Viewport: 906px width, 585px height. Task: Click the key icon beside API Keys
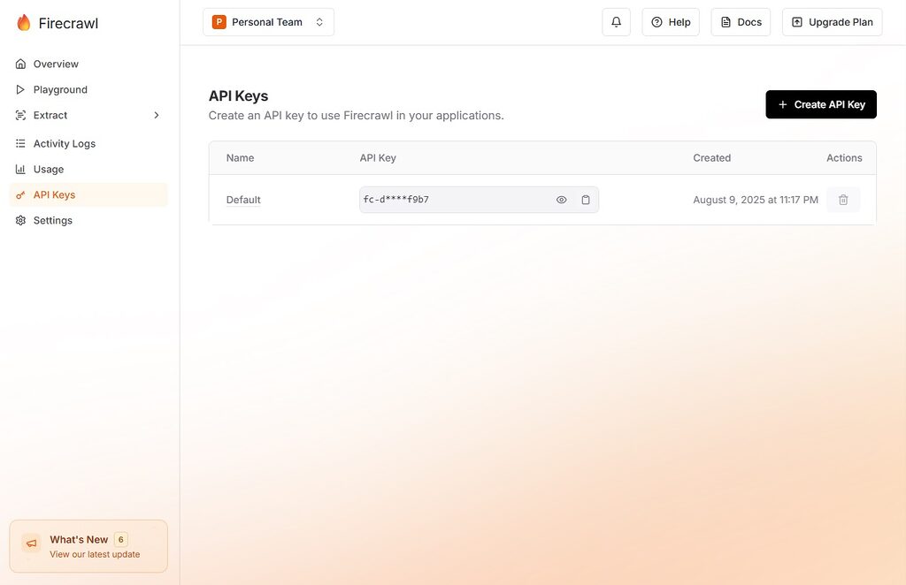[20, 194]
